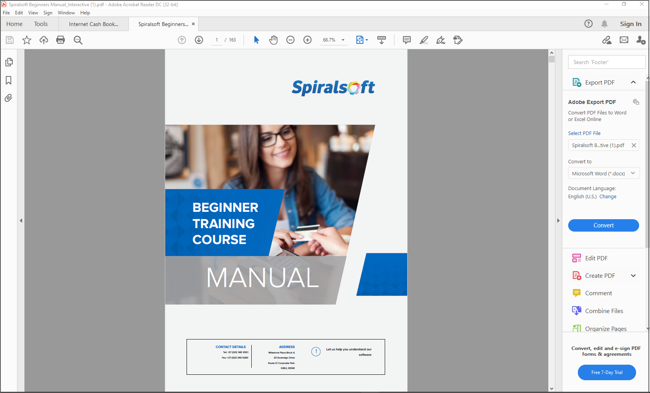The height and width of the screenshot is (393, 650).
Task: Open the Stamp tool
Action: coord(458,40)
